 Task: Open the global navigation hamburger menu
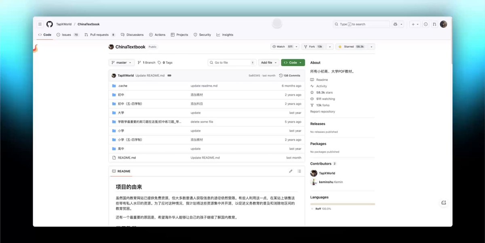(40, 24)
